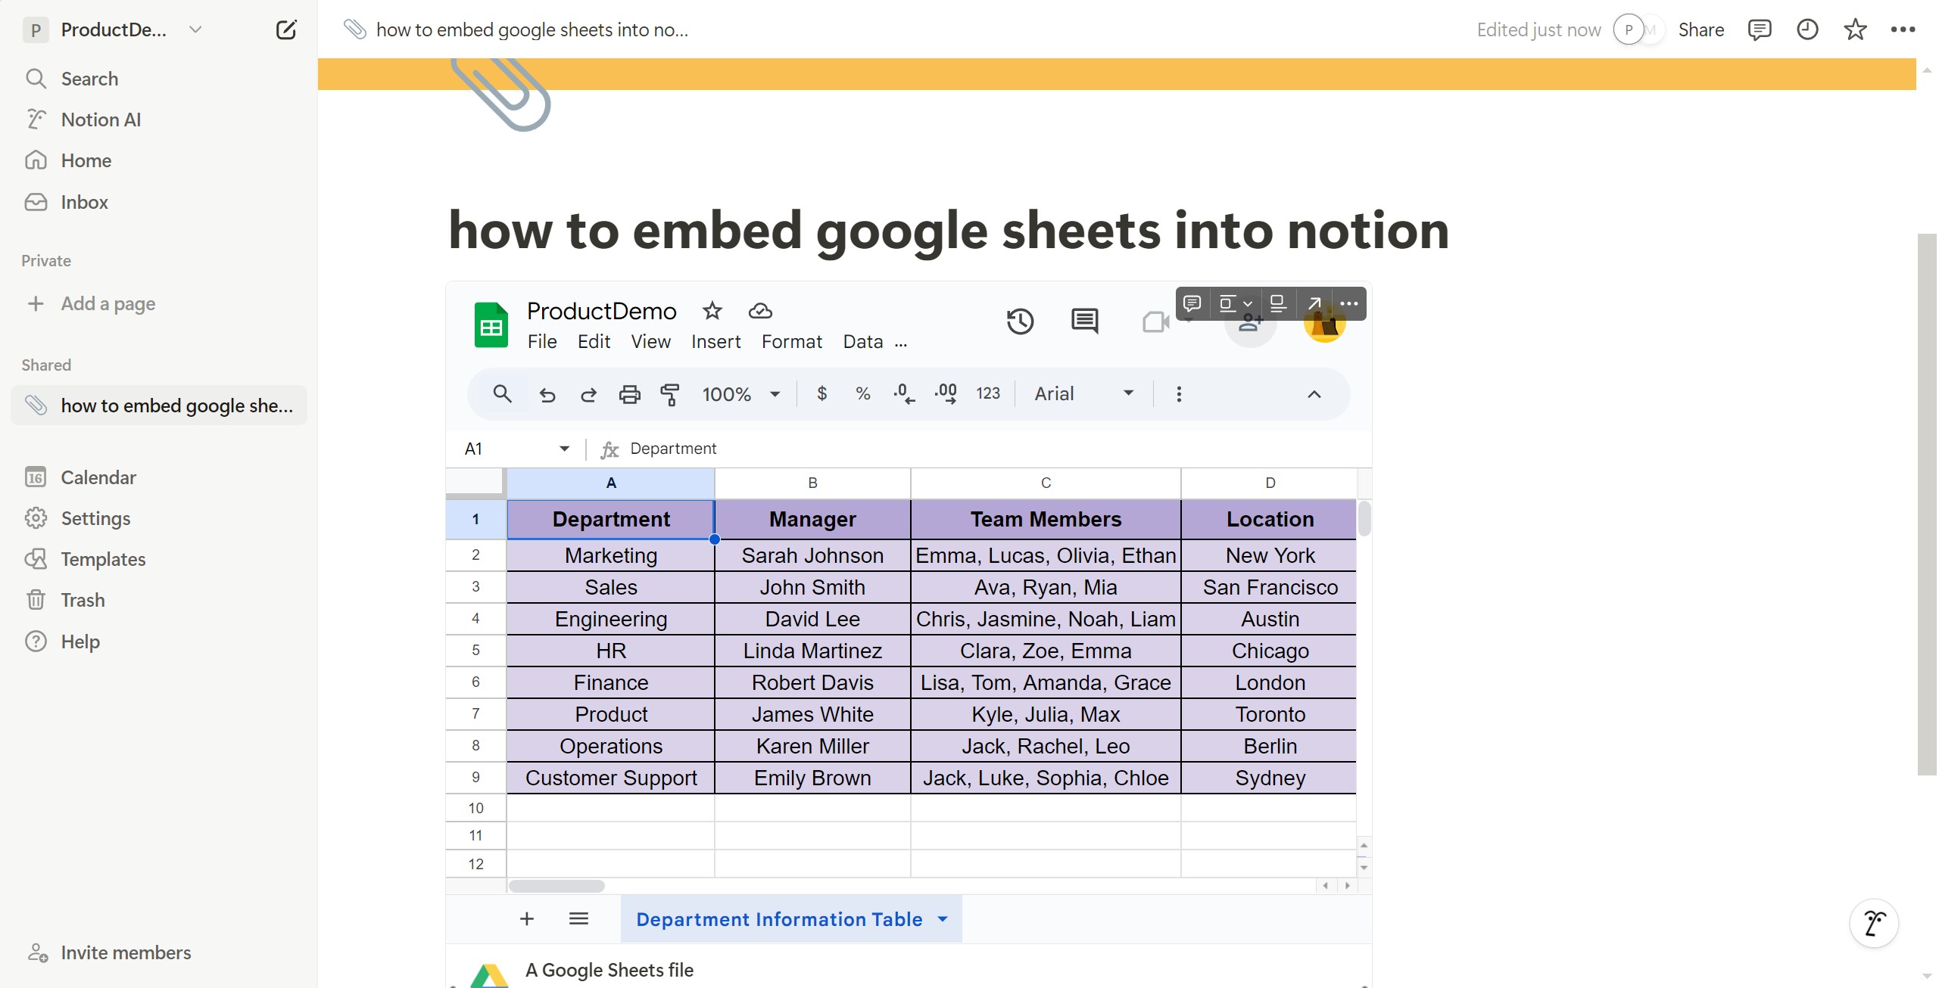Image resolution: width=1939 pixels, height=988 pixels.
Task: Click the sheet horizontal scrollbar
Action: pos(556,886)
